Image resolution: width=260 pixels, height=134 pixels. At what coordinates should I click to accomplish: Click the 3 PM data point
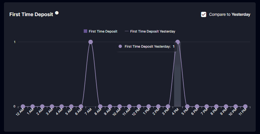coord(168,106)
